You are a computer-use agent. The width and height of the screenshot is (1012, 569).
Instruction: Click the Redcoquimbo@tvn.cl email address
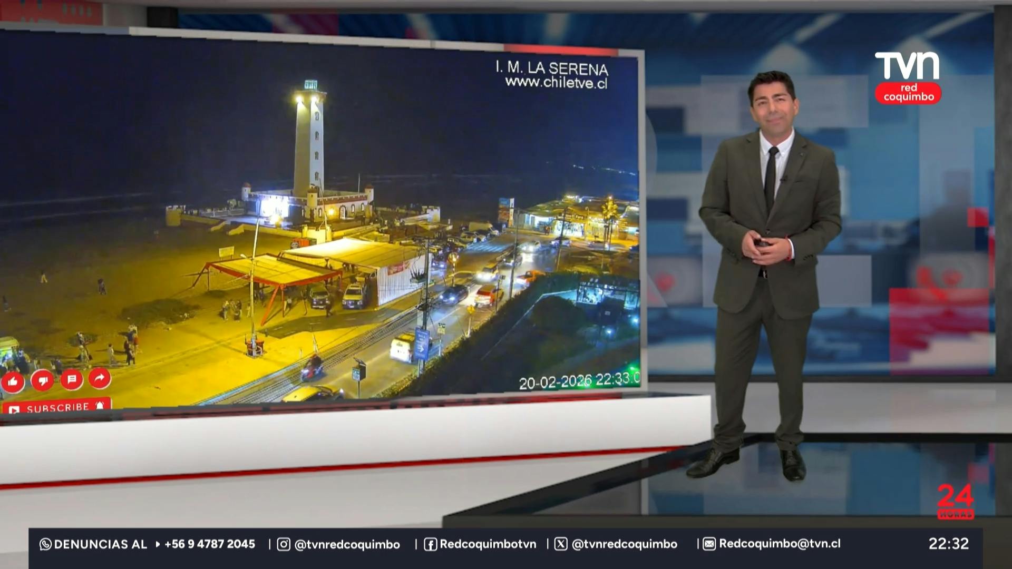click(x=780, y=544)
